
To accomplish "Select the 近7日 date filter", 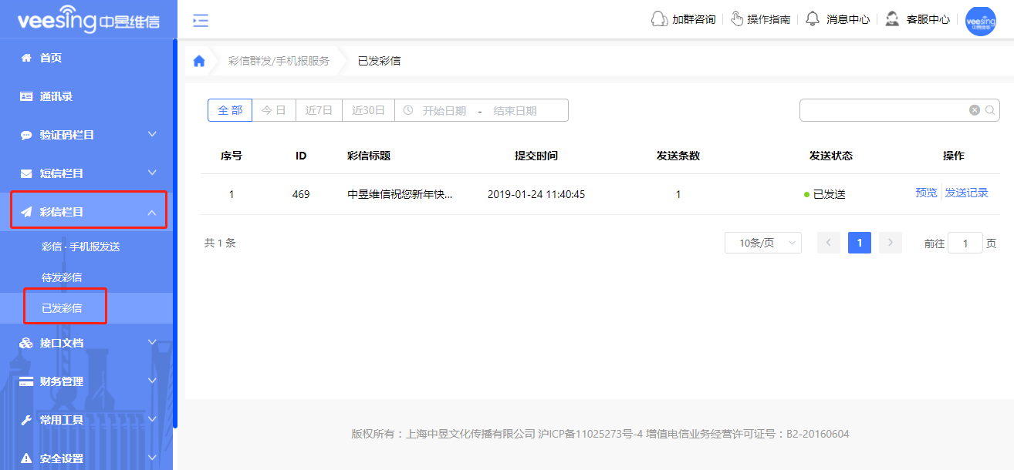I will [319, 109].
